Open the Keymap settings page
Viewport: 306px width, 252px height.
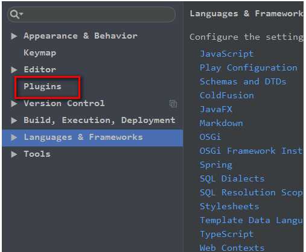click(x=40, y=53)
